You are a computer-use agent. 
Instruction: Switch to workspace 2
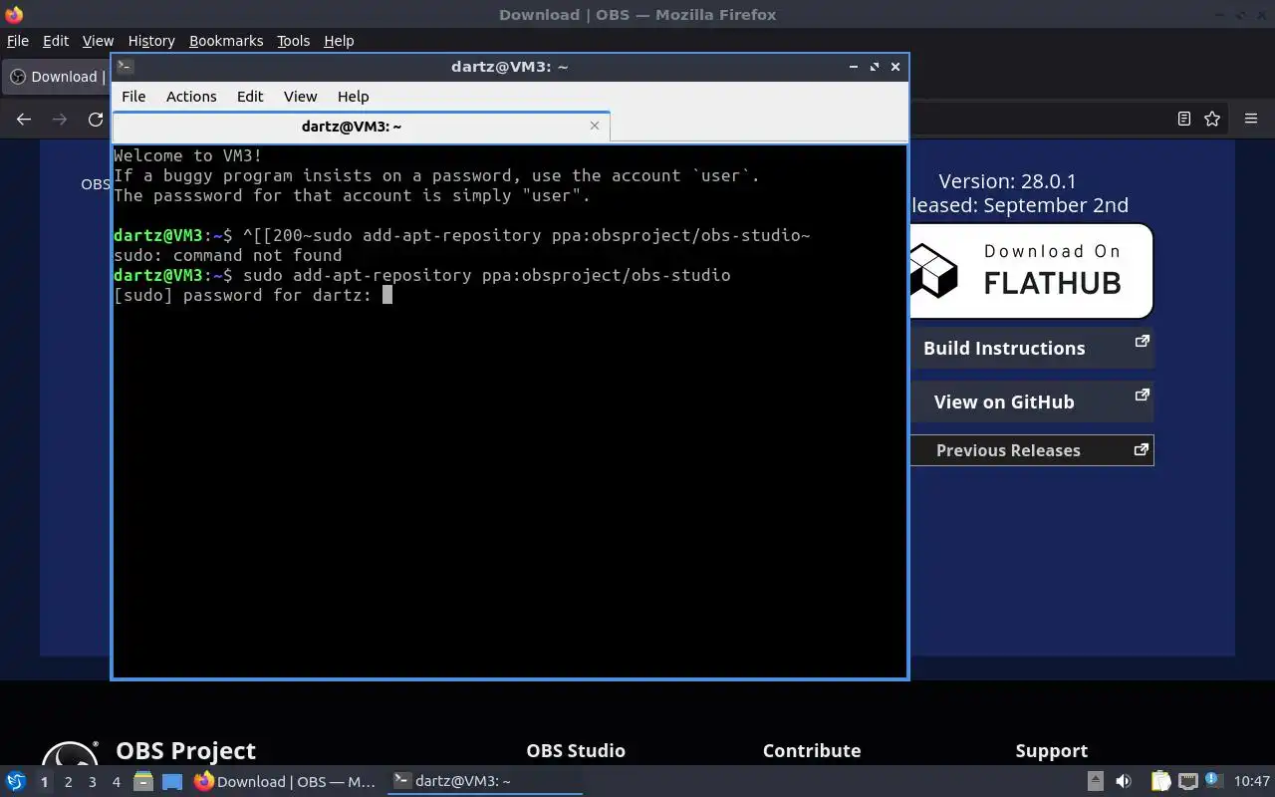(68, 782)
